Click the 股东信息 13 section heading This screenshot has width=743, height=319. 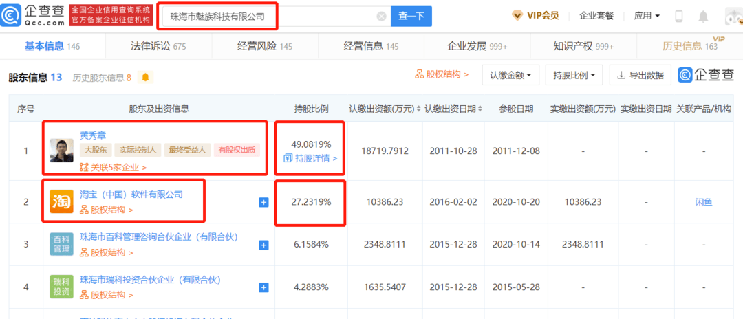[x=35, y=77]
